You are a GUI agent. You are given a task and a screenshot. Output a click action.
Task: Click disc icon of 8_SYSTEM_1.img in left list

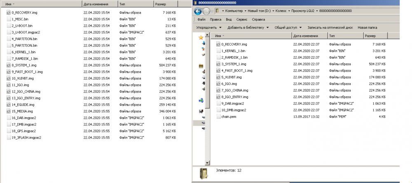click(9, 65)
